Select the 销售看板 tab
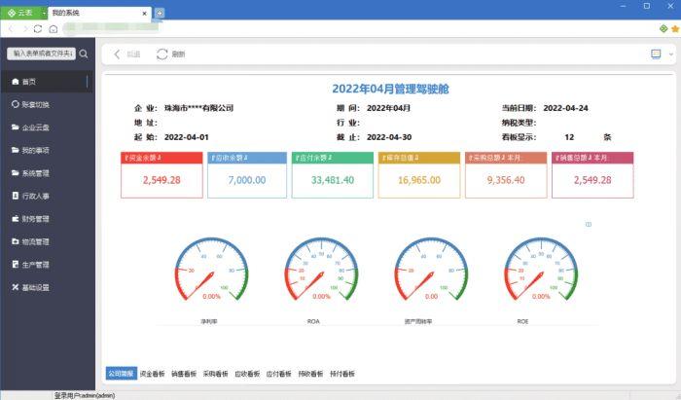Screen dimensions: 681x400 click(184, 374)
